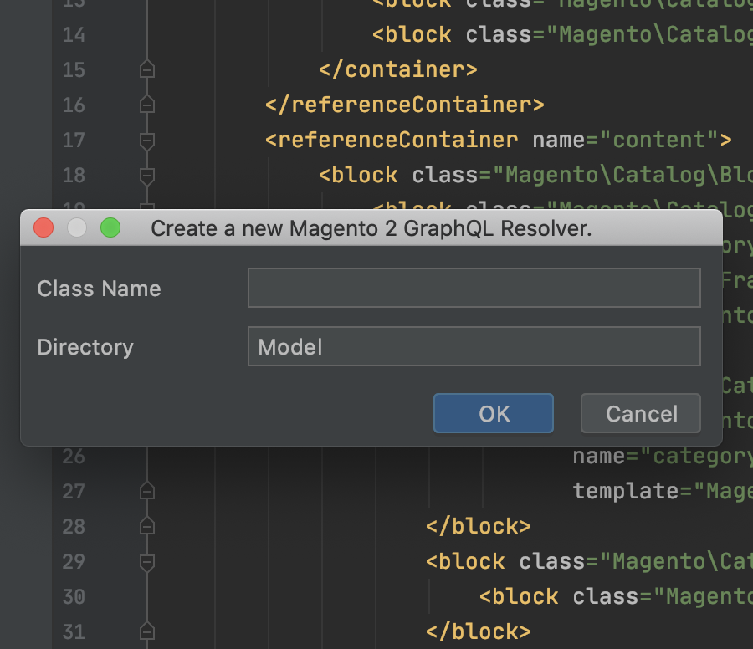Click the </block> tag on line 31

(x=479, y=631)
